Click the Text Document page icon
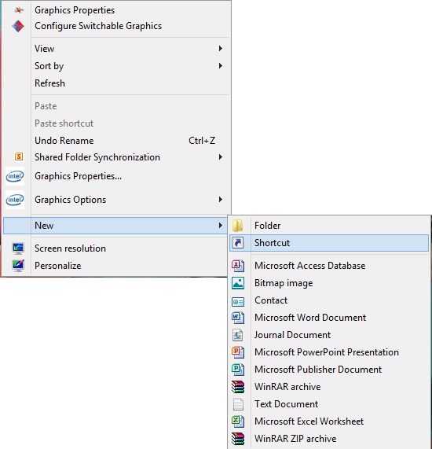432x449 pixels. click(238, 404)
